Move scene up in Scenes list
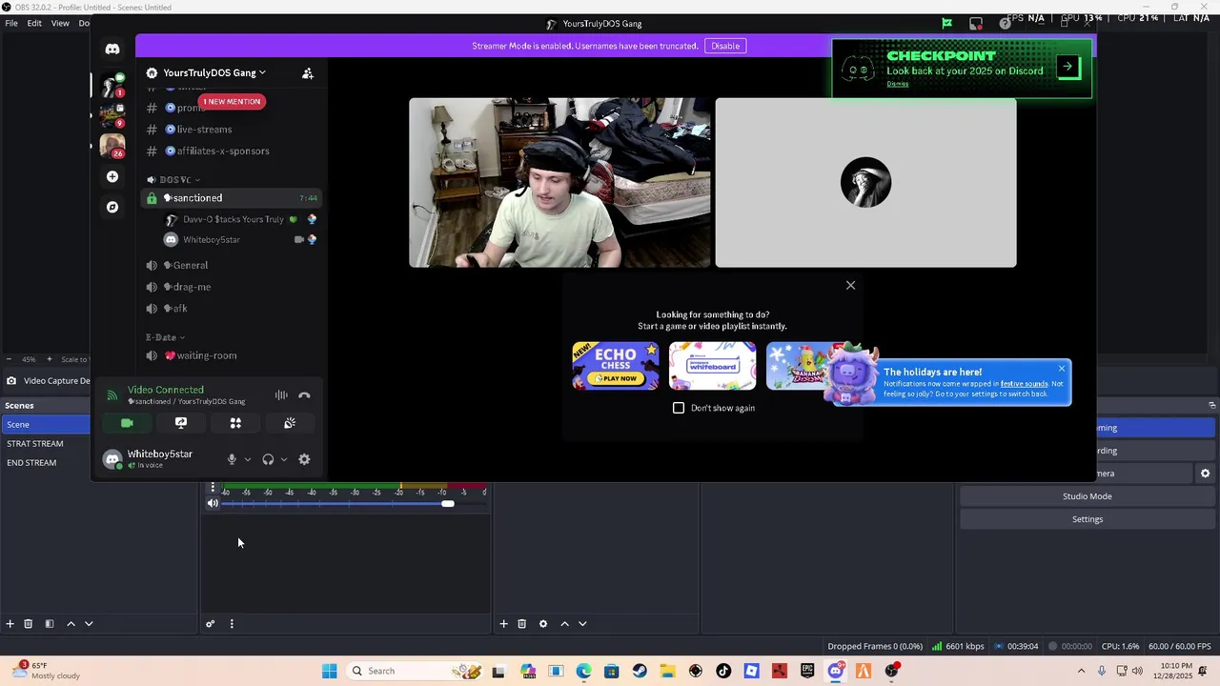 pos(71,624)
